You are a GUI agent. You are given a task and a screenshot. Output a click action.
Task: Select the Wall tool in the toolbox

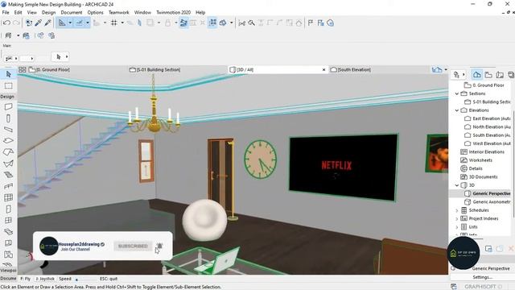click(x=9, y=107)
